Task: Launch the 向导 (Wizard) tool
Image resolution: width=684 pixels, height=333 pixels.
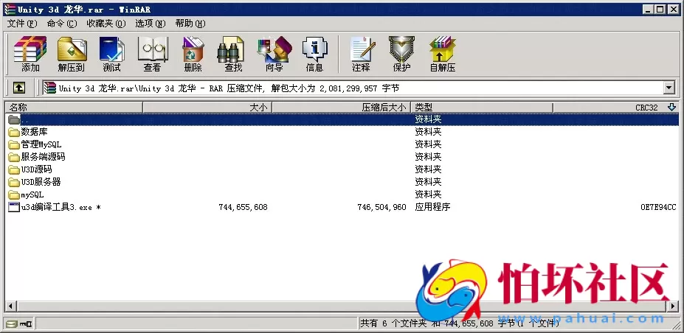Action: (274, 54)
